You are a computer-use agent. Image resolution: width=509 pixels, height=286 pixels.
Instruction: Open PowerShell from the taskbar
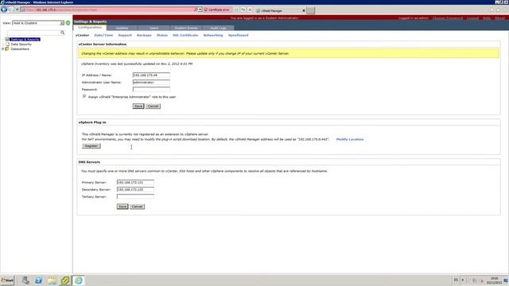(x=39, y=280)
